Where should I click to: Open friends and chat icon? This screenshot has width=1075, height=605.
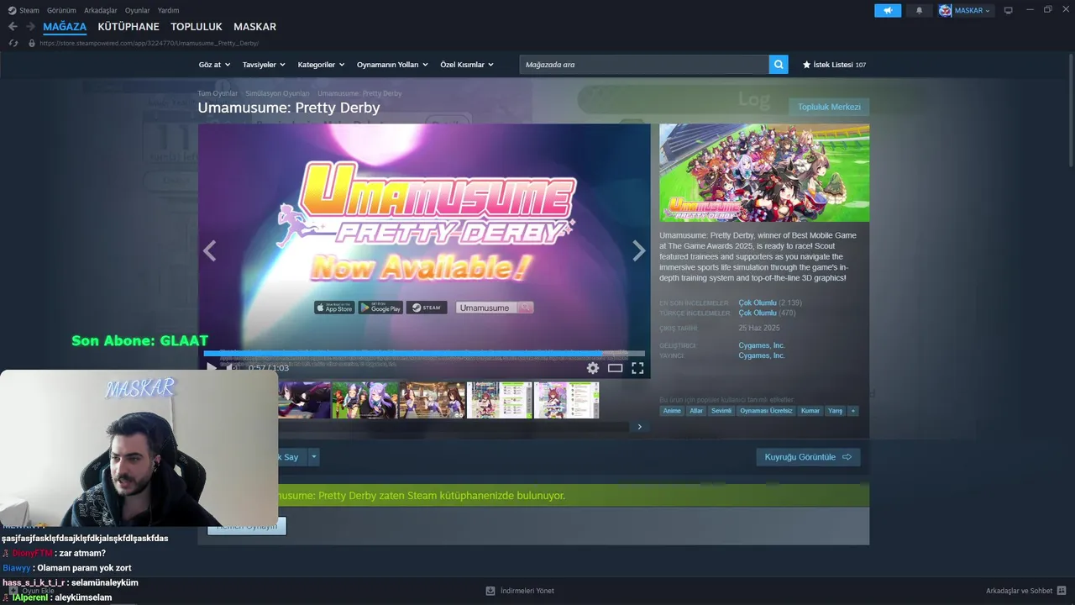click(x=1062, y=591)
